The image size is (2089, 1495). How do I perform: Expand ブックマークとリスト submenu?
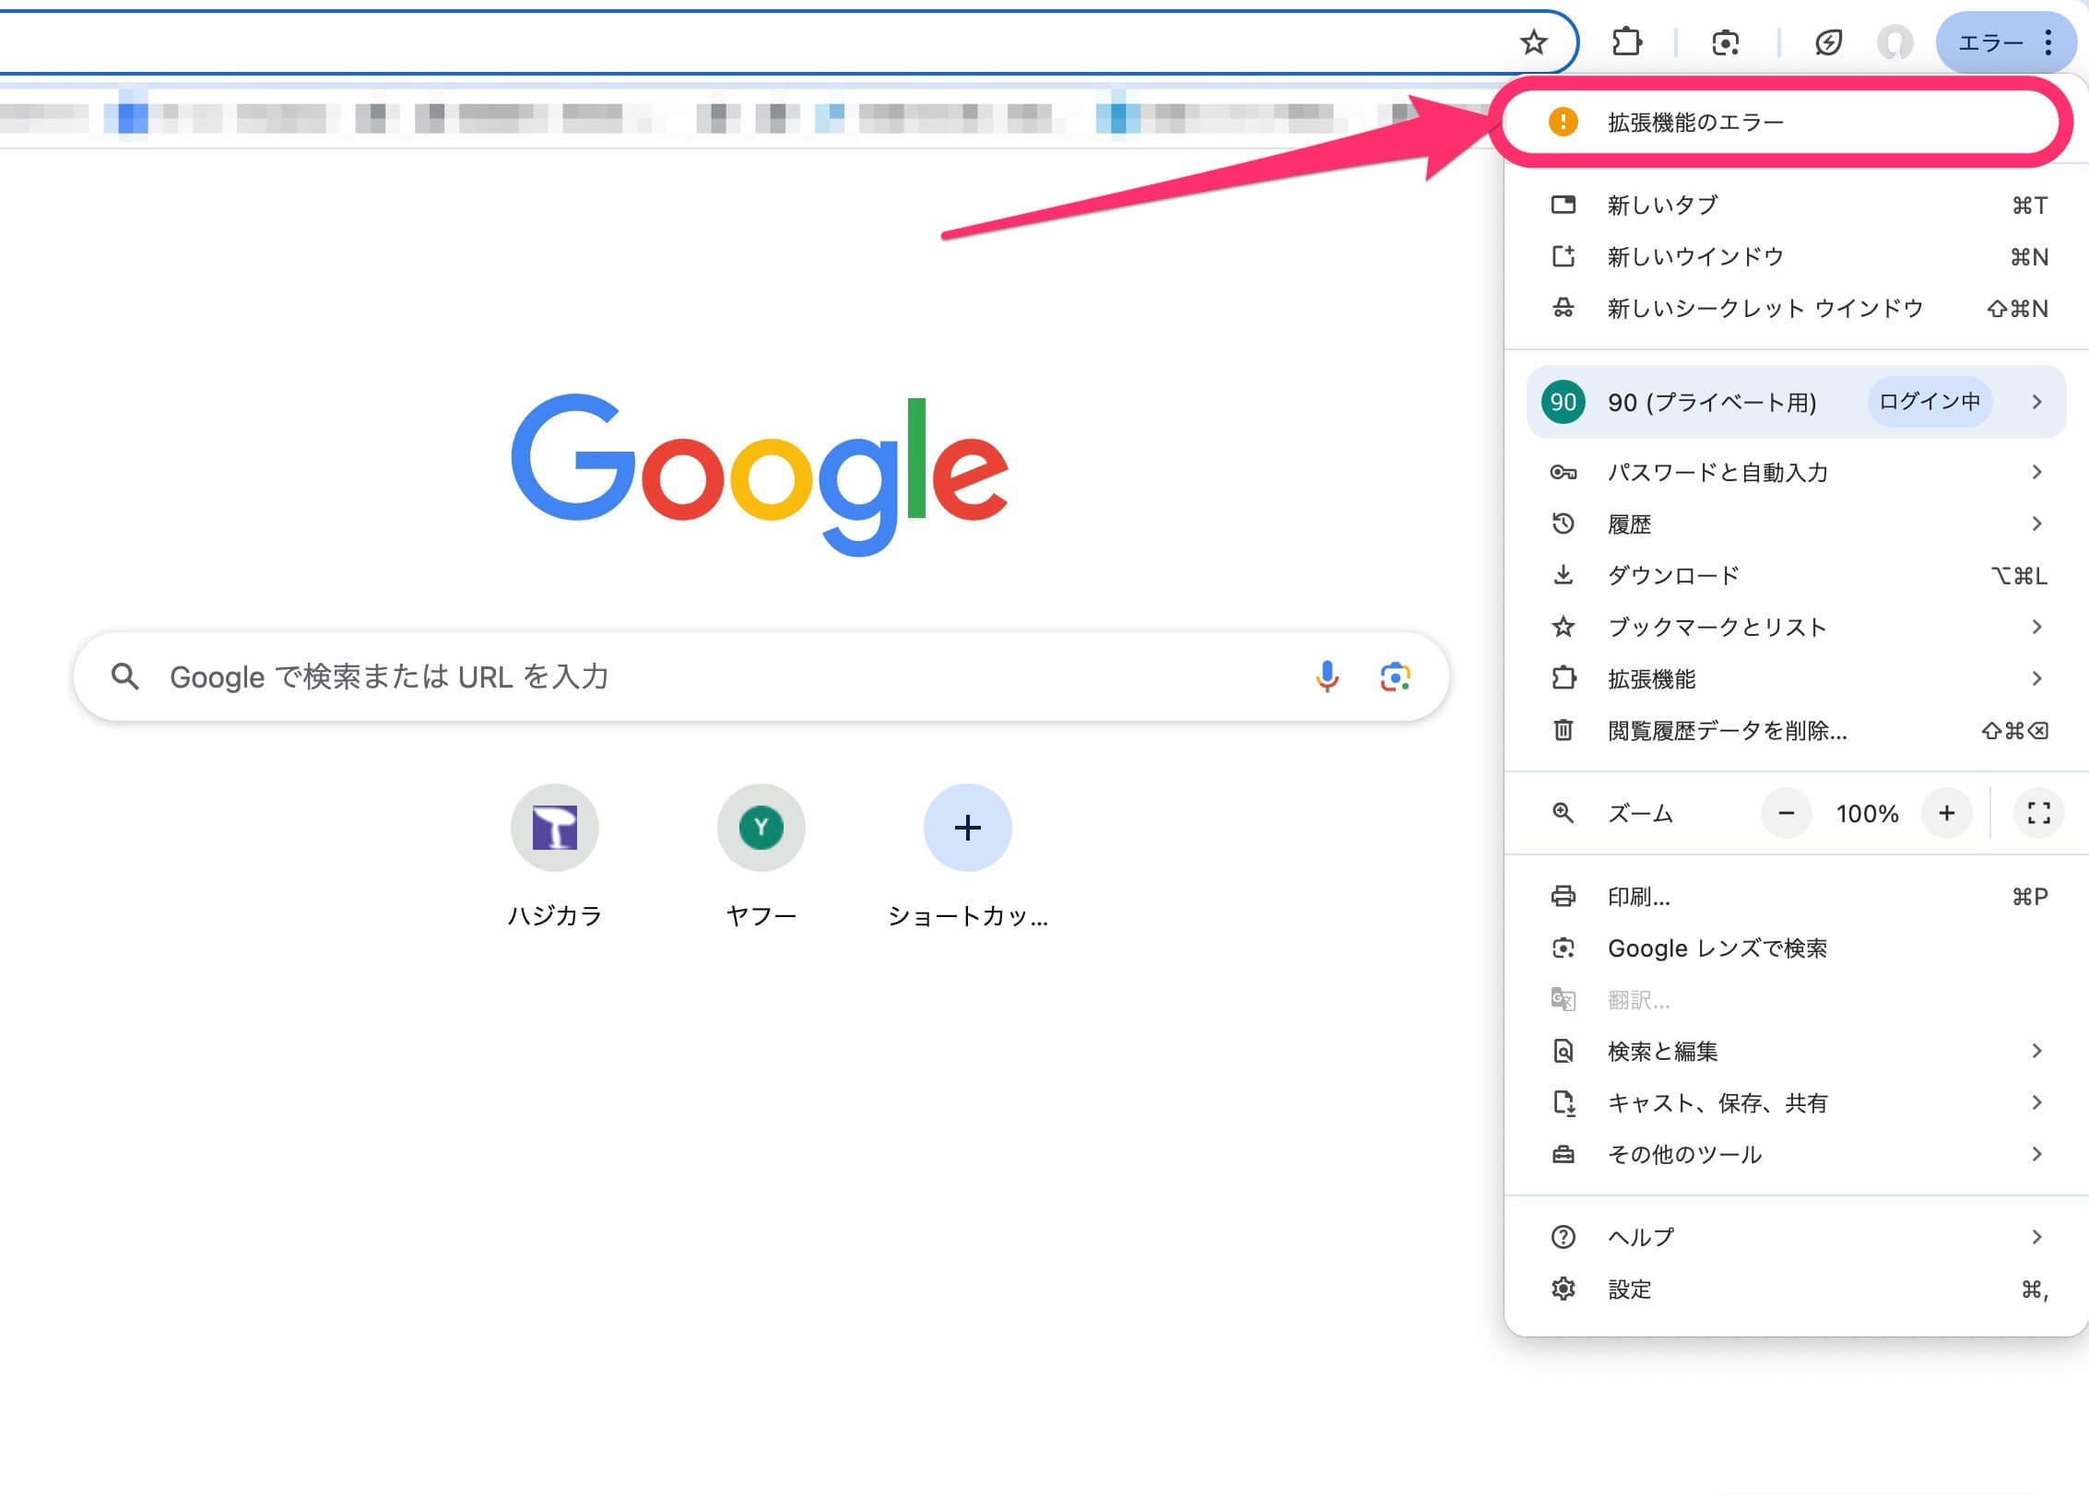pos(1798,627)
